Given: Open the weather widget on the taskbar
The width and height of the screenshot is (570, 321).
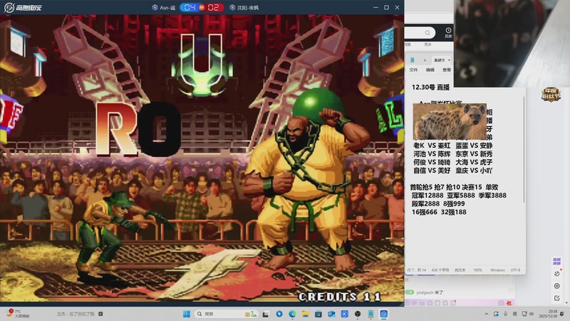Looking at the screenshot, I should (x=19, y=314).
